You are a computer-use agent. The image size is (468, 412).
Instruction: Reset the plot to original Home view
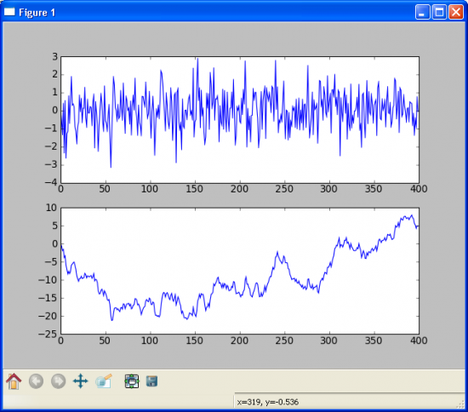[14, 381]
